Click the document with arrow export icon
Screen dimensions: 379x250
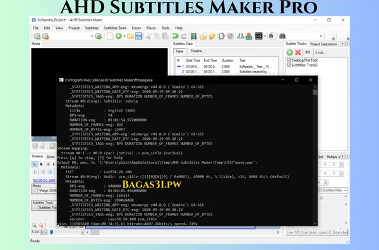click(222, 36)
